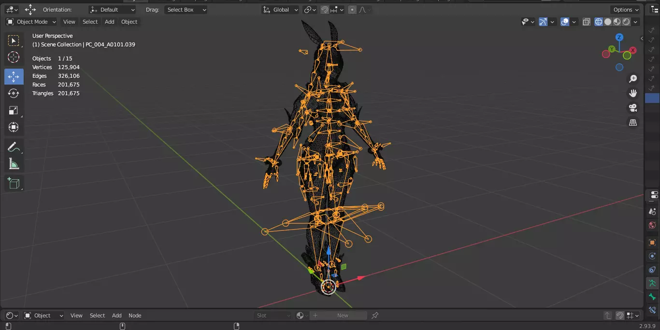Expand the sidebar with the small arrow
Viewport: 660px width, 330px height.
642,38
